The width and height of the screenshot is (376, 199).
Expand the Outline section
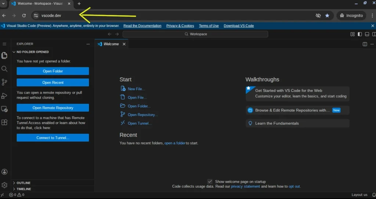pyautogui.click(x=23, y=183)
